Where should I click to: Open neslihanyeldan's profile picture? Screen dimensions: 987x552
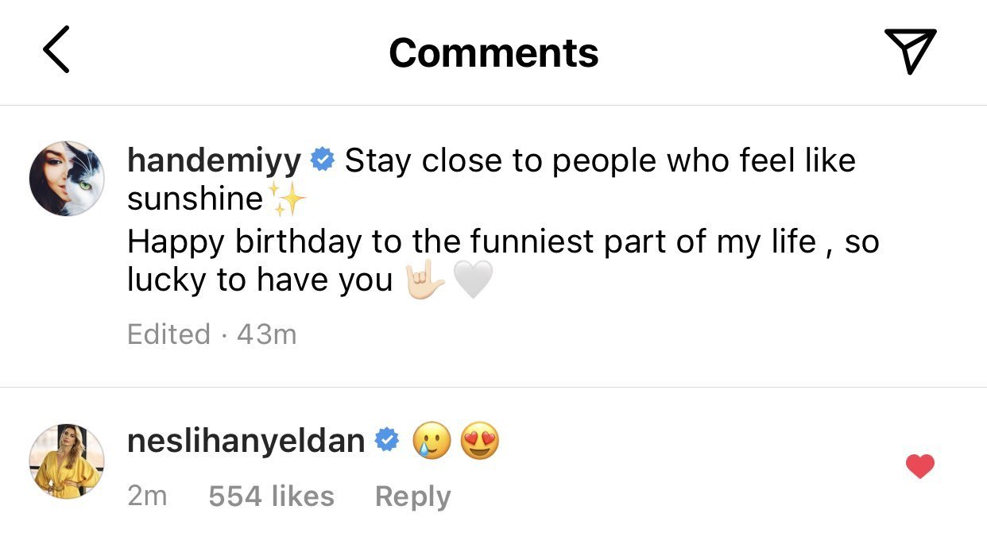[x=67, y=461]
